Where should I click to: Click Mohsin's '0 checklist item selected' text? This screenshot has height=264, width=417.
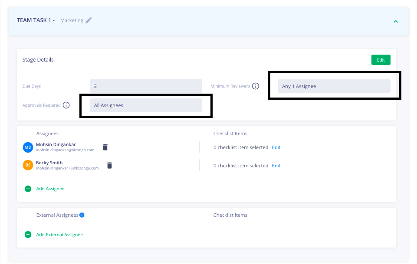[241, 147]
